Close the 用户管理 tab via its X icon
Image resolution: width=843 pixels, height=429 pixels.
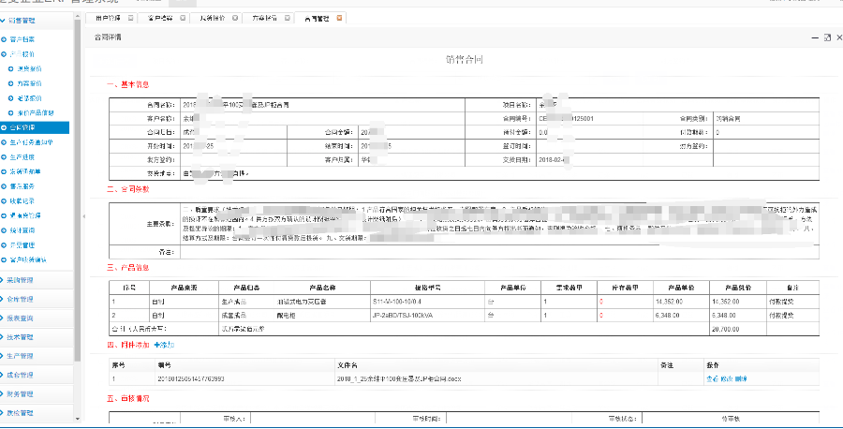(x=130, y=19)
